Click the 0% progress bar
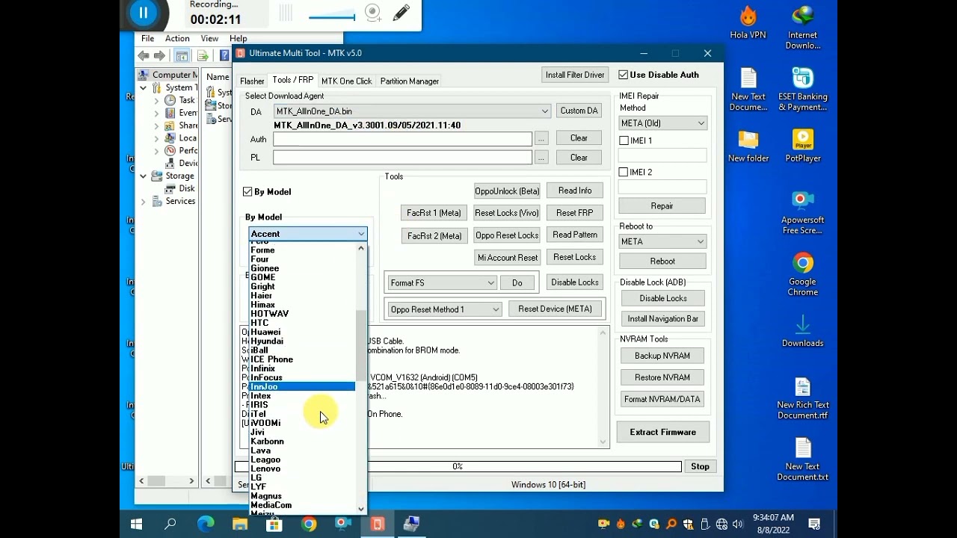Viewport: 957px width, 538px height. [458, 466]
